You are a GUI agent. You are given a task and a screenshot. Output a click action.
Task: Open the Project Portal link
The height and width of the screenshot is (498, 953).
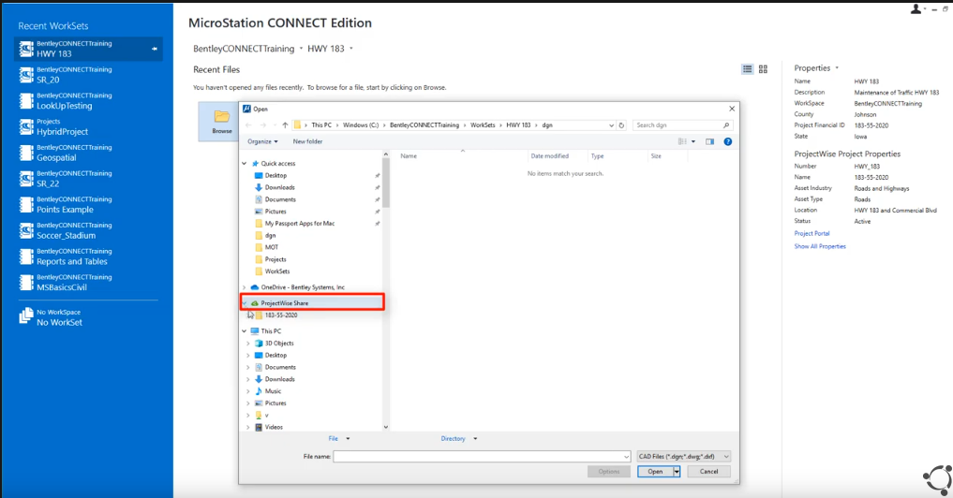point(812,233)
